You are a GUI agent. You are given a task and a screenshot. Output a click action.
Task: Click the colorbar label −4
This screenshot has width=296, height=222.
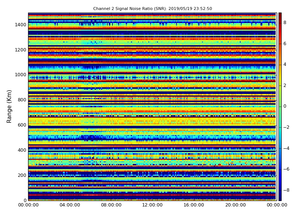(286, 148)
